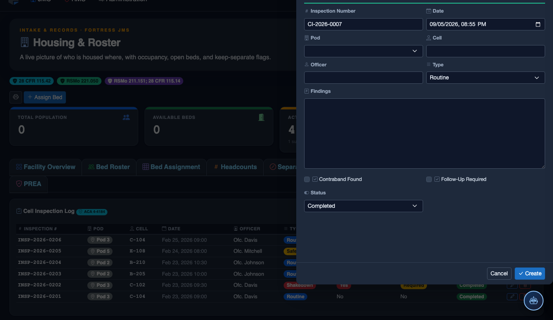Screen dimensions: 553x320
Task: Open the Status dropdown showing Completed
Action: (x=363, y=206)
